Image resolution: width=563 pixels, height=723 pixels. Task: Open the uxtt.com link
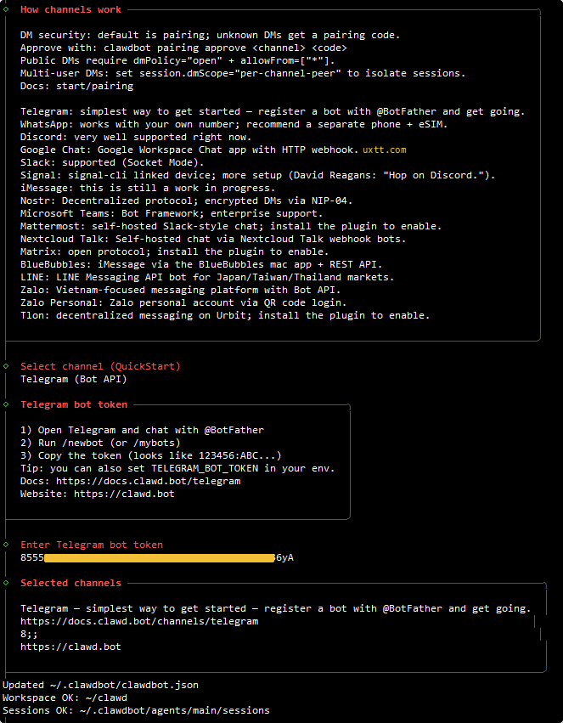(x=385, y=150)
